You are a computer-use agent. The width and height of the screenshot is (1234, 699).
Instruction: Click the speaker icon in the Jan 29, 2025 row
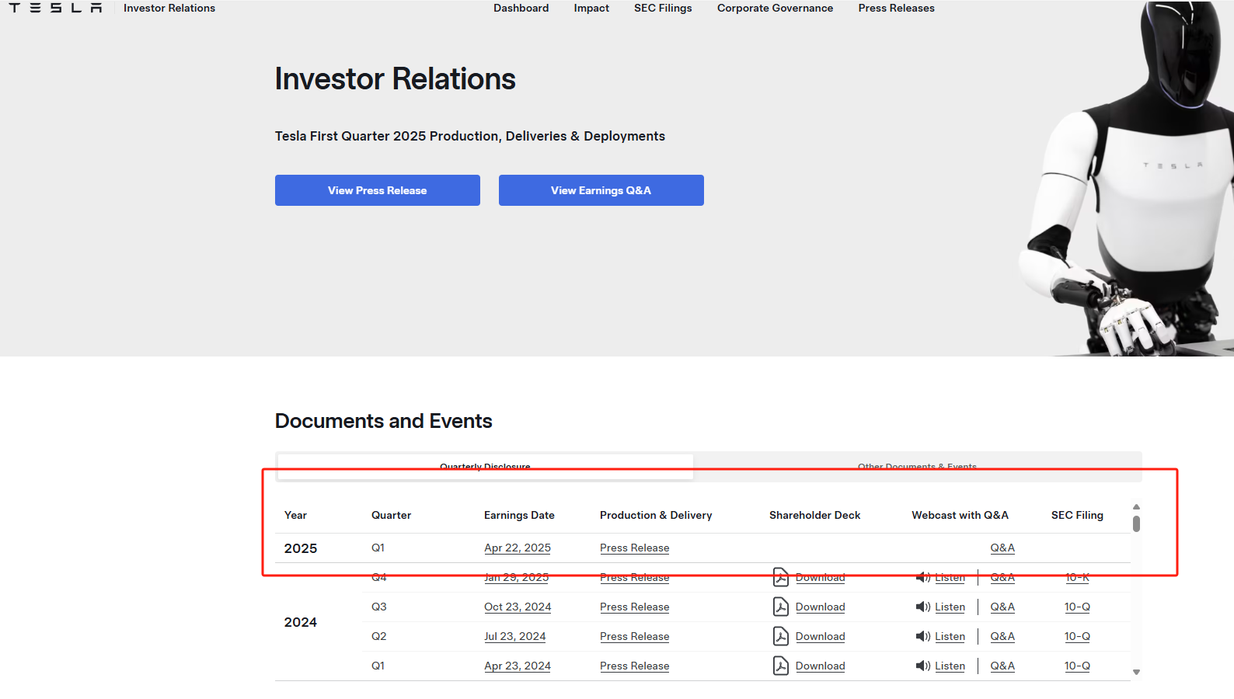point(923,577)
